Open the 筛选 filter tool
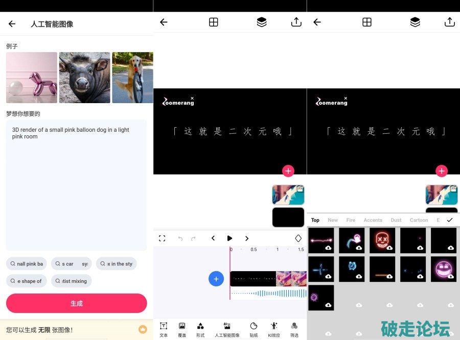Screen dimensions: 460x340 click(294, 329)
